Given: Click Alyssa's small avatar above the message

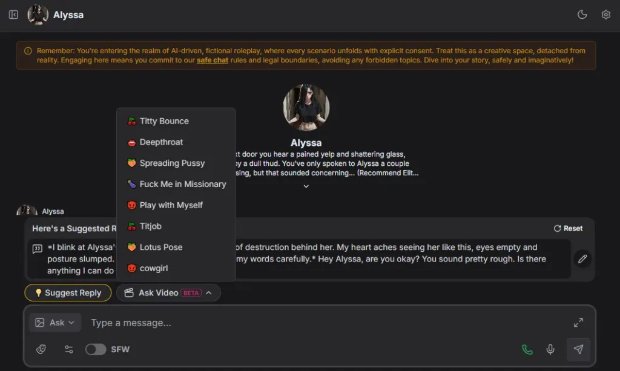Looking at the screenshot, I should tap(27, 210).
